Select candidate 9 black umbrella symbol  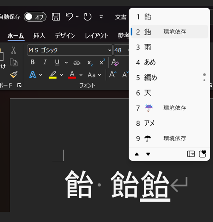169,138
